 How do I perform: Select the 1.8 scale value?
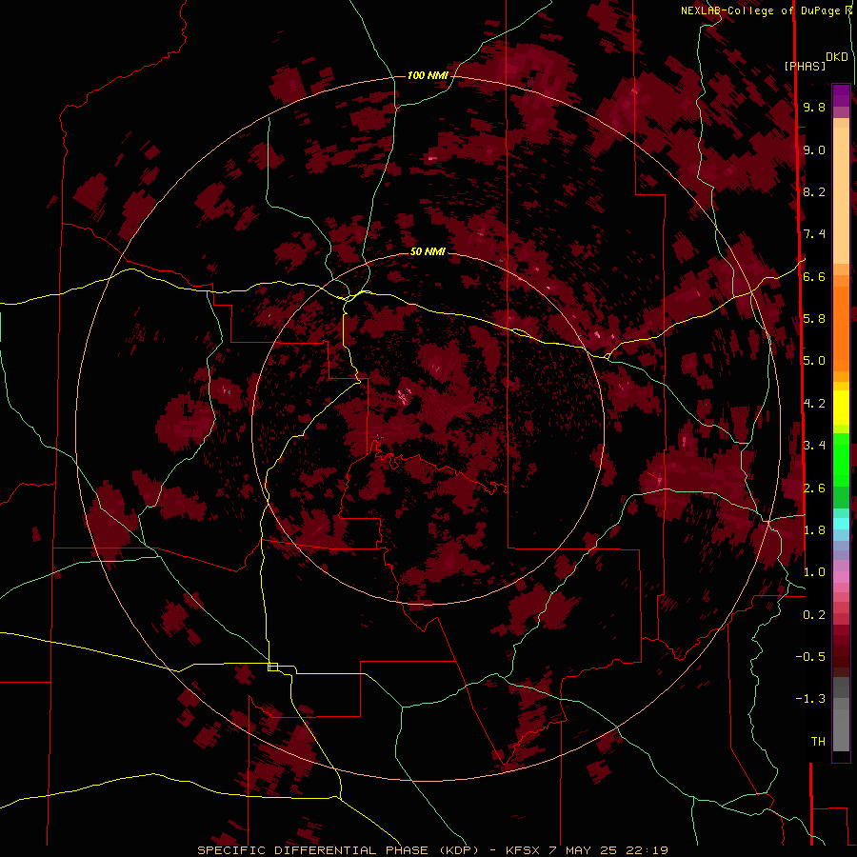point(814,530)
